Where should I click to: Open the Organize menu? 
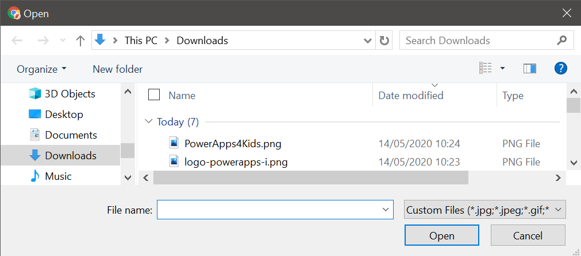(x=41, y=69)
